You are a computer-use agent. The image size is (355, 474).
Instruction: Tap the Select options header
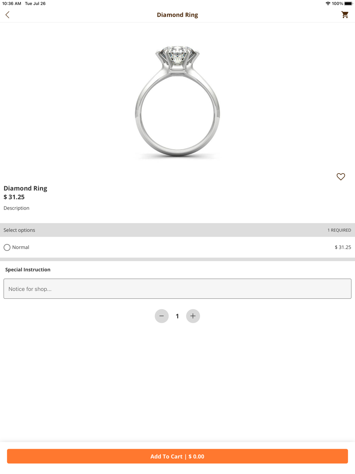click(x=19, y=230)
